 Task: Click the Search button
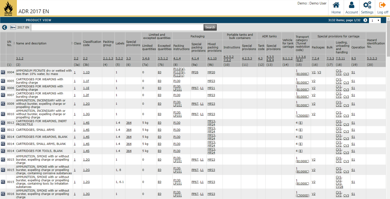[x=210, y=27]
